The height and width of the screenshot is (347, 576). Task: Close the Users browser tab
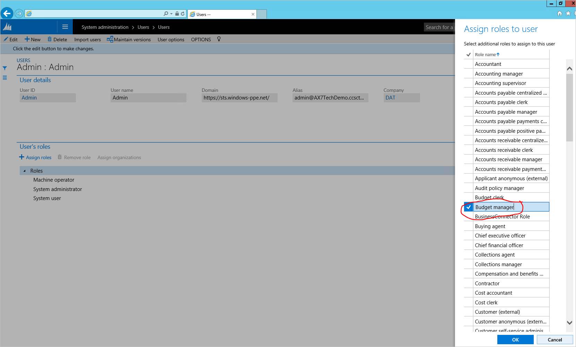click(x=253, y=14)
